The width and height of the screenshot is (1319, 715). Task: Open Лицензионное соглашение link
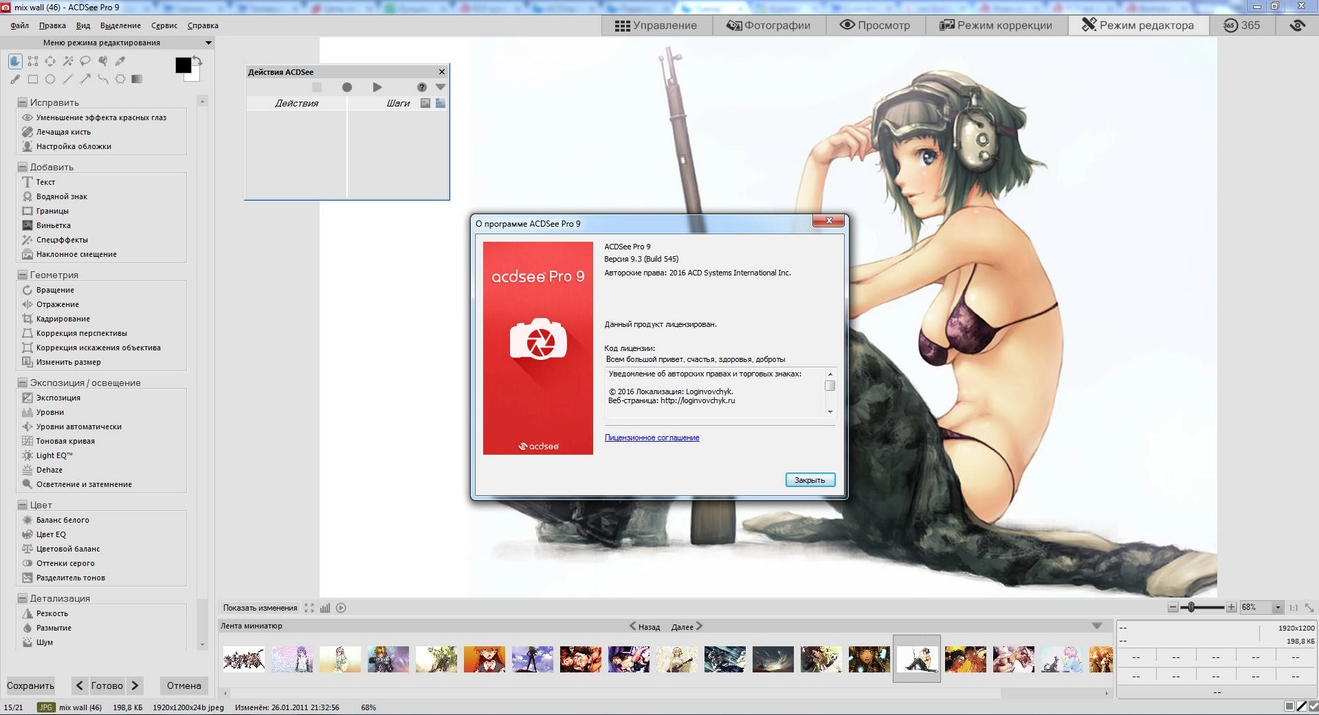click(x=652, y=438)
